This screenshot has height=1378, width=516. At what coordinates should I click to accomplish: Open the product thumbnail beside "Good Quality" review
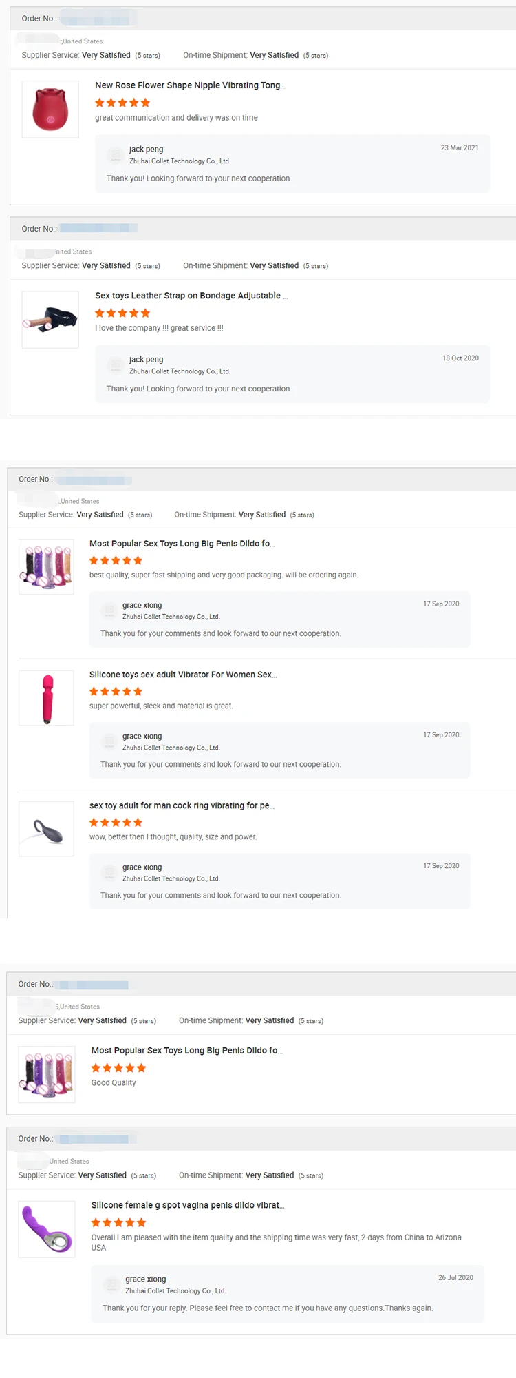47,1074
